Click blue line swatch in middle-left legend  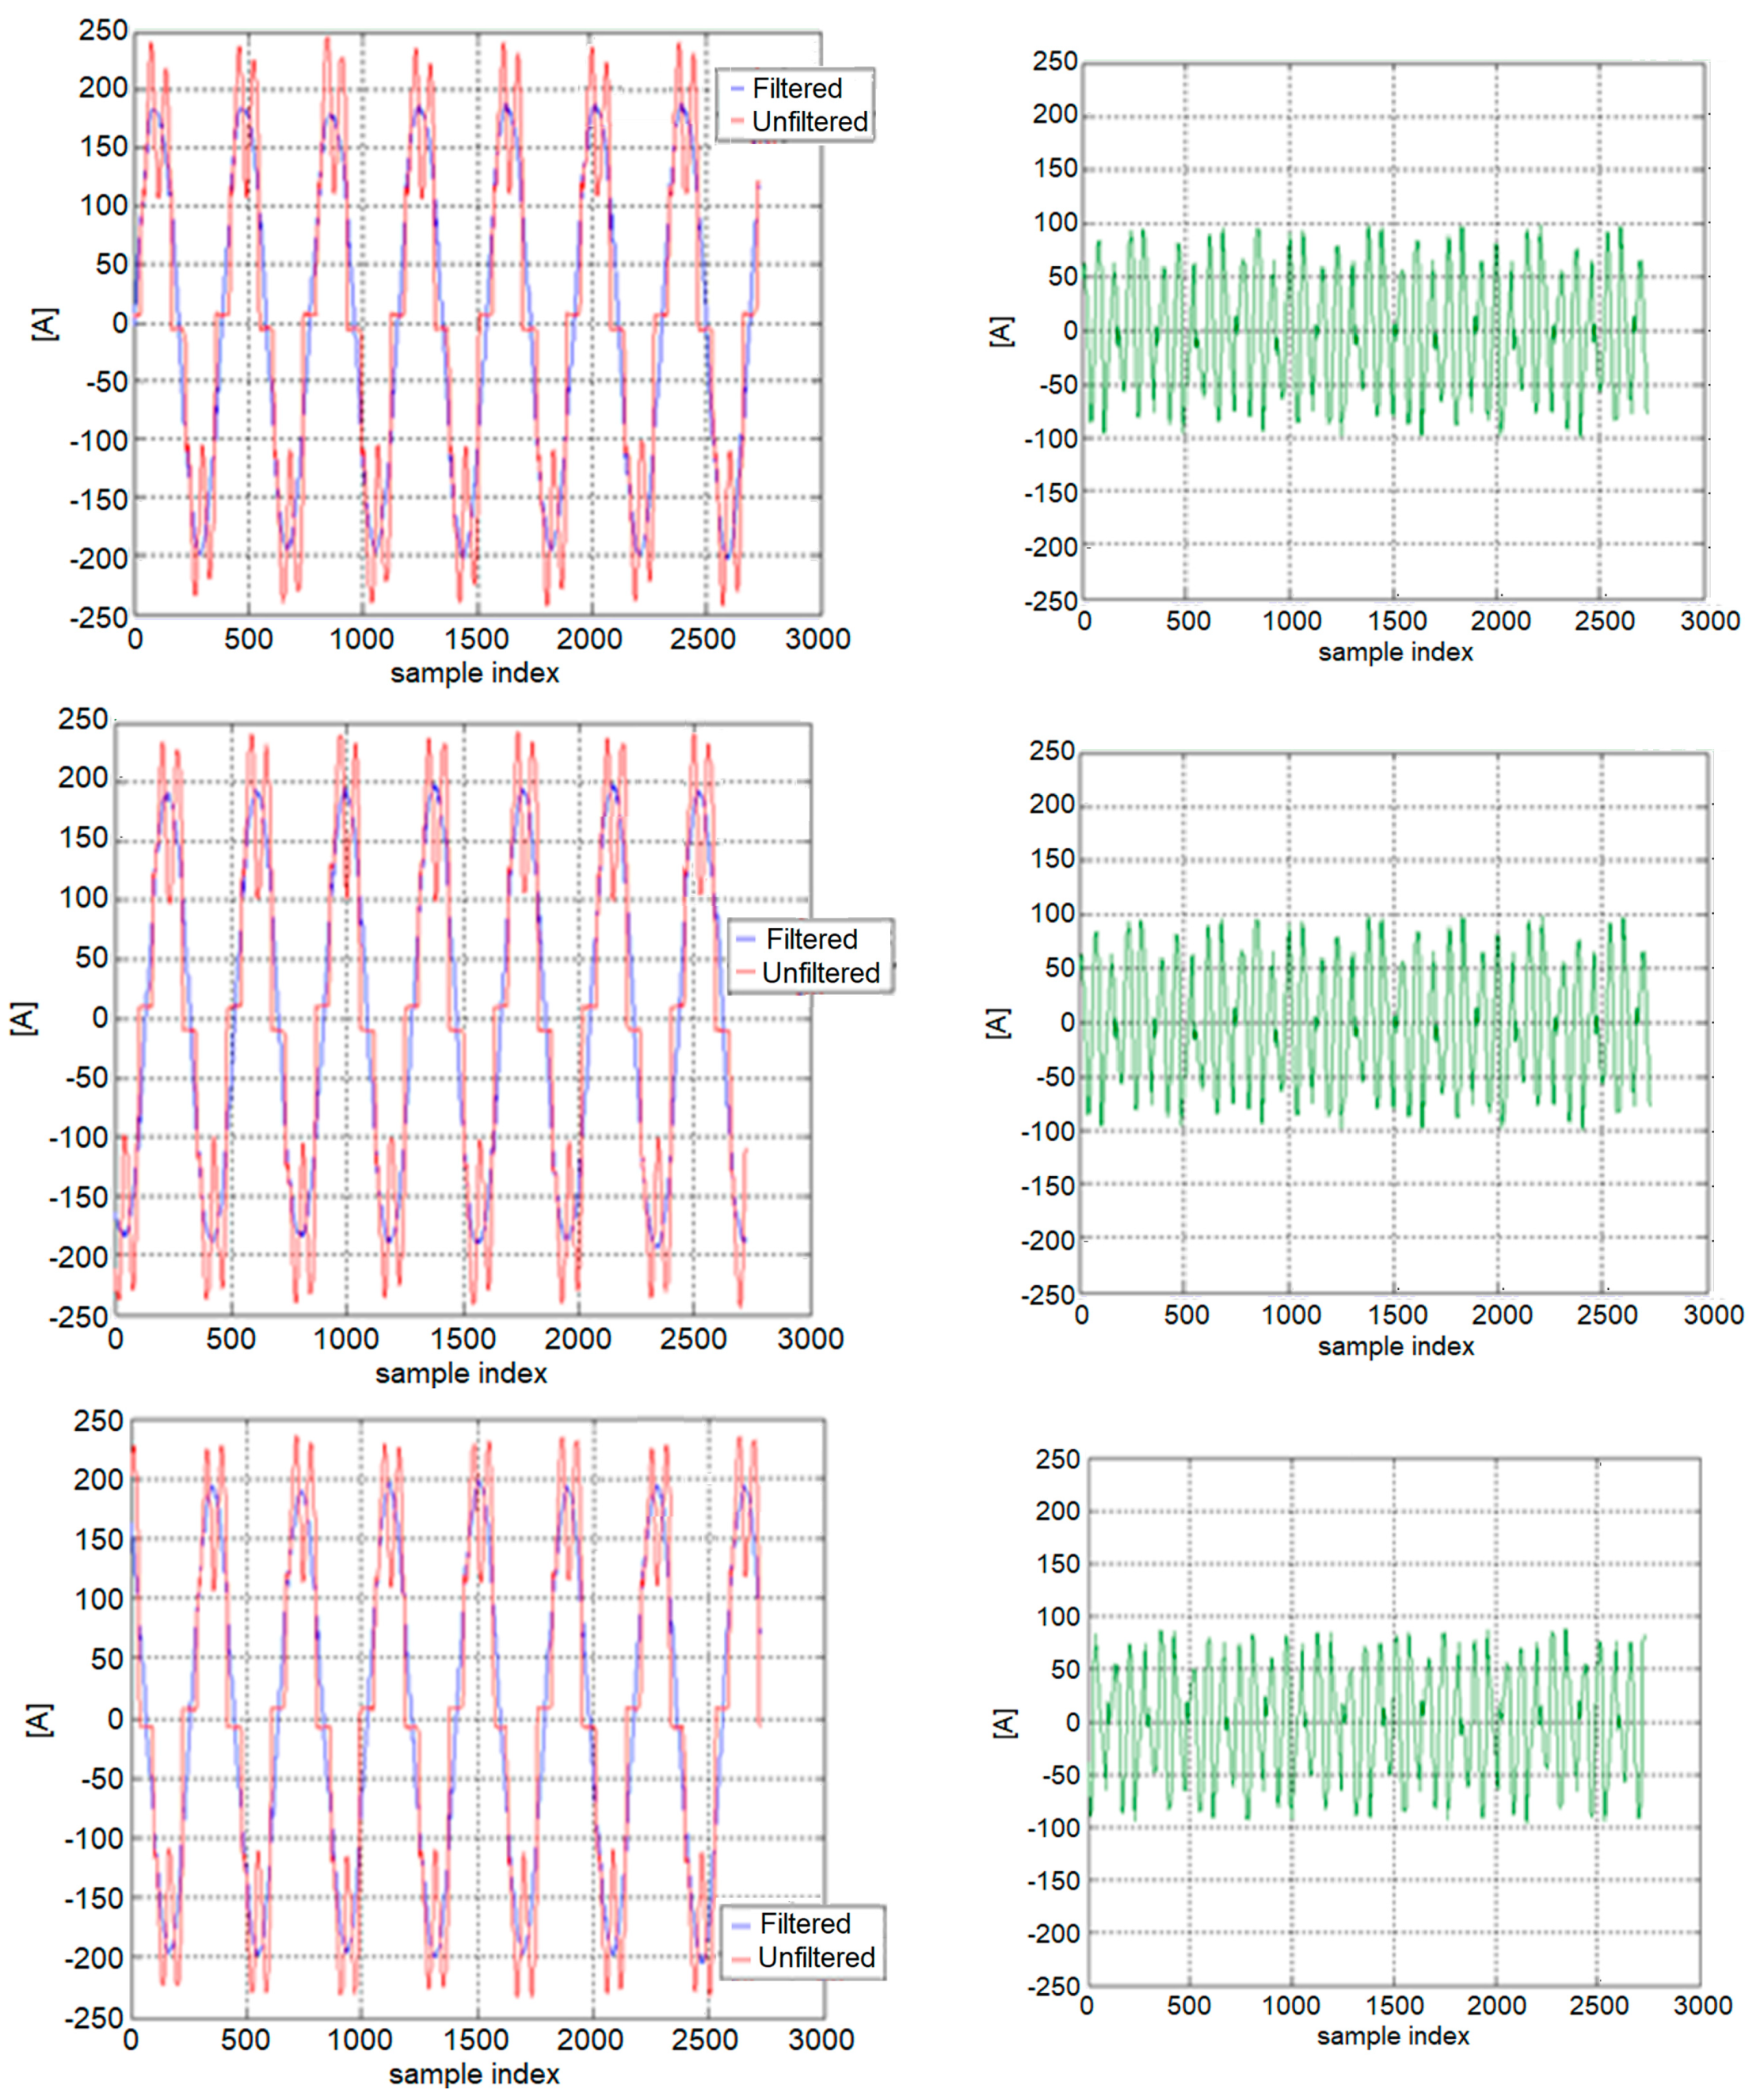(745, 940)
